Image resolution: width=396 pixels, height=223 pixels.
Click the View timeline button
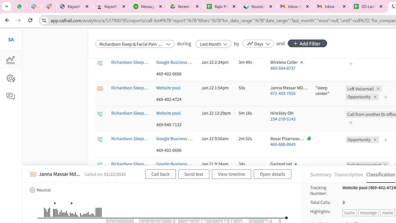coord(231,174)
